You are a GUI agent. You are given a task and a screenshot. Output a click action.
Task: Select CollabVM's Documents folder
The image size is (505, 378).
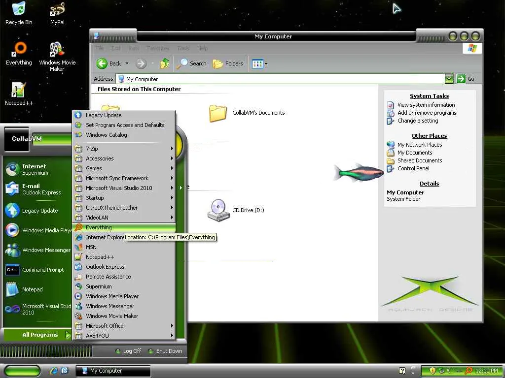[x=247, y=113]
